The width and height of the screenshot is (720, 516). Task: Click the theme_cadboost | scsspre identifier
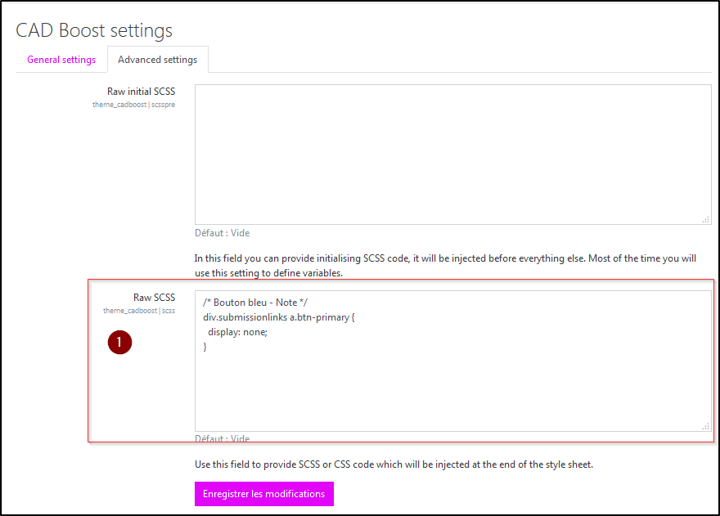(x=133, y=105)
